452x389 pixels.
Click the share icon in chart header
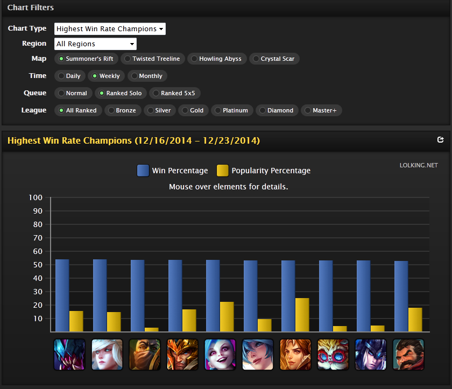[440, 140]
